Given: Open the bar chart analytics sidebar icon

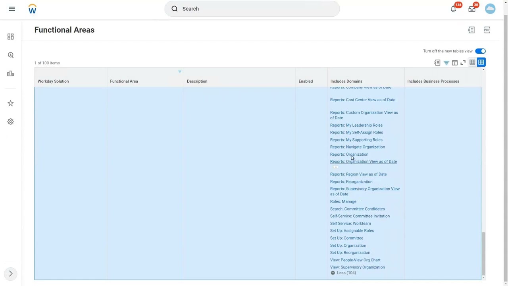Looking at the screenshot, I should point(11,73).
